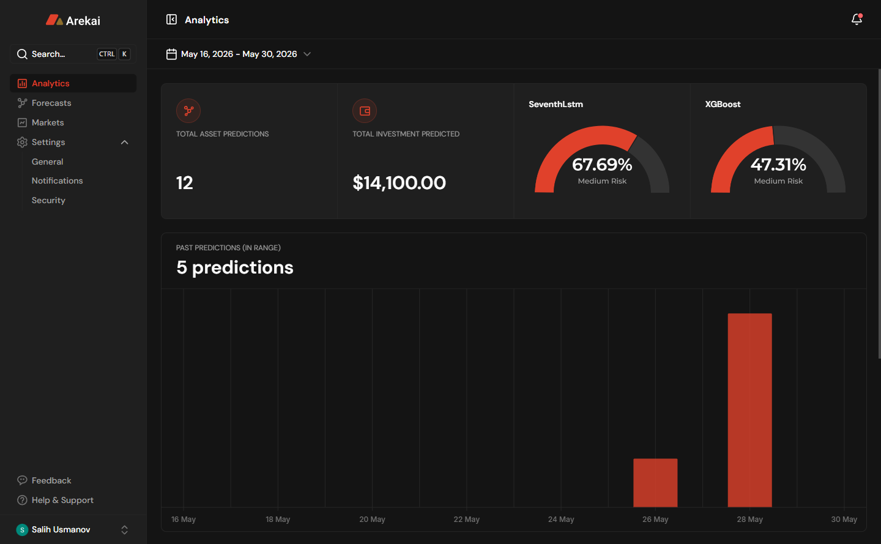Expand the Salih Usmanov account switcher
The width and height of the screenshot is (881, 544).
point(124,530)
